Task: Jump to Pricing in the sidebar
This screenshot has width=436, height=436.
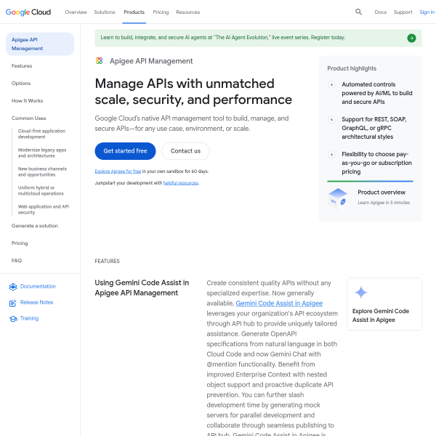Action: (x=20, y=243)
